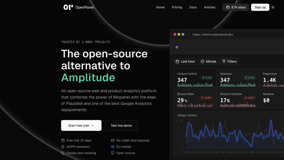The height and width of the screenshot is (160, 284).
Task: Click the EU flag icon beside EU hosted
Action: [x=113, y=146]
